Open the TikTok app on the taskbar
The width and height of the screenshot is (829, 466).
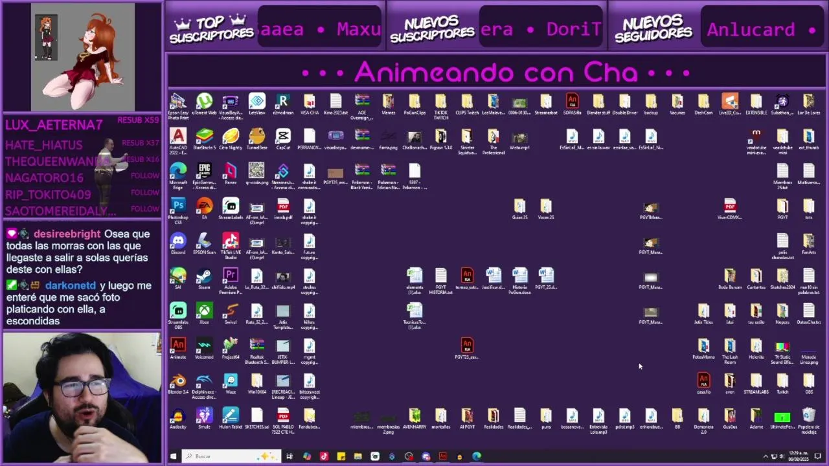click(324, 456)
